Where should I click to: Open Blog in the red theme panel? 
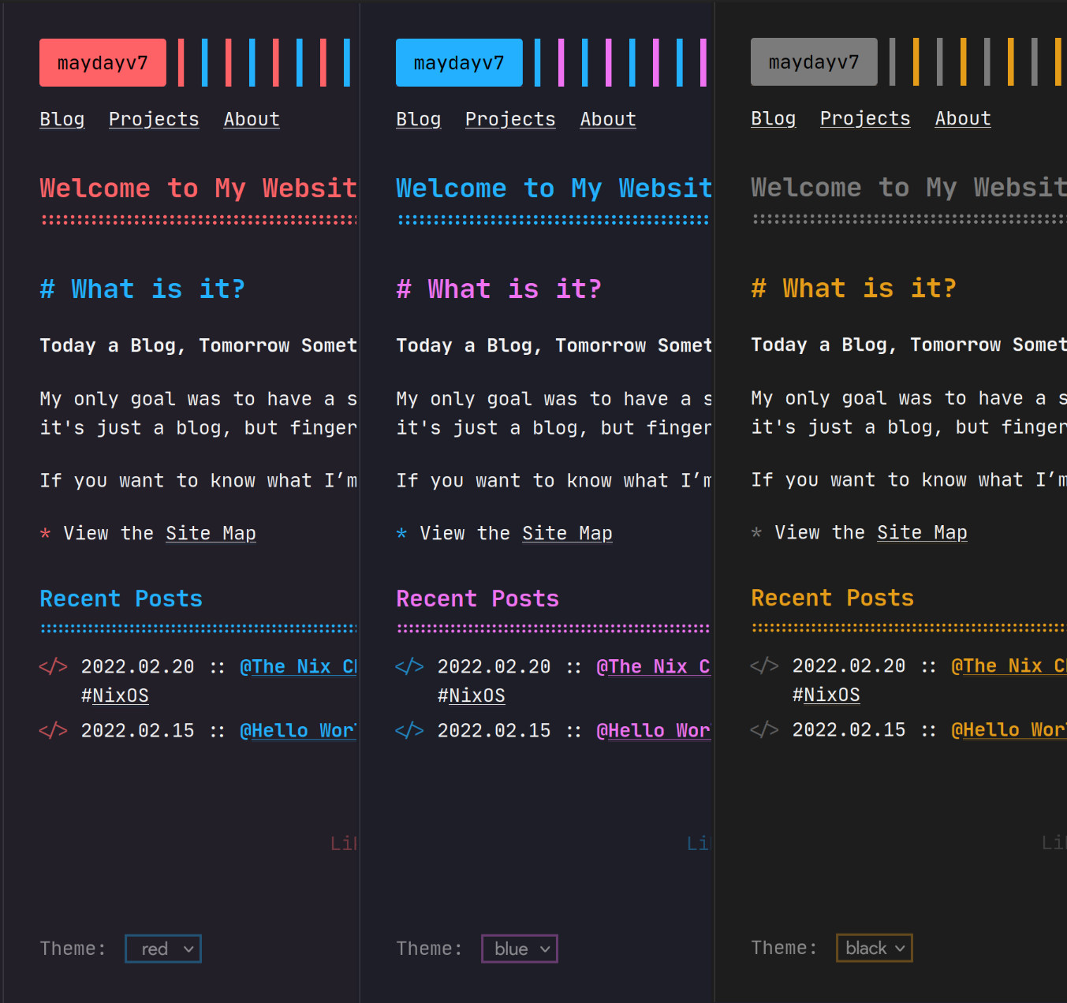[x=62, y=119]
